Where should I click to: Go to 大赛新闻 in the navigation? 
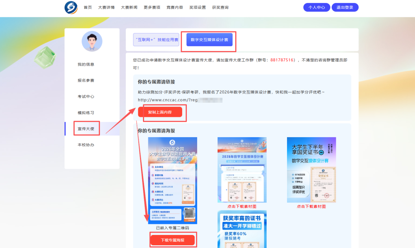click(129, 7)
